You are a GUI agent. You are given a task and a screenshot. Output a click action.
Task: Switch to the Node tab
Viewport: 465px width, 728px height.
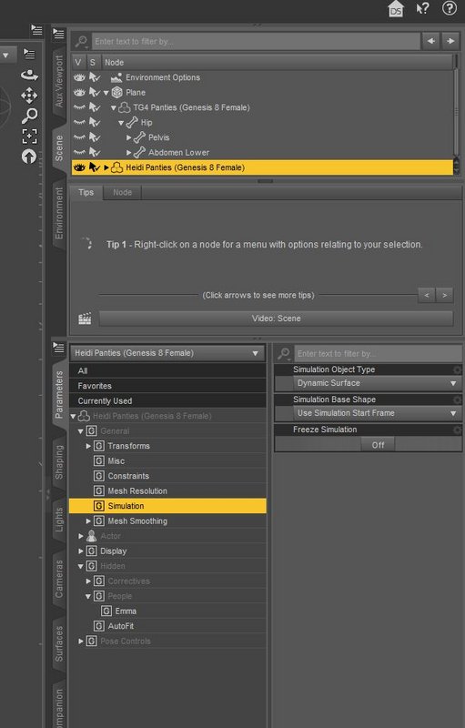[122, 192]
